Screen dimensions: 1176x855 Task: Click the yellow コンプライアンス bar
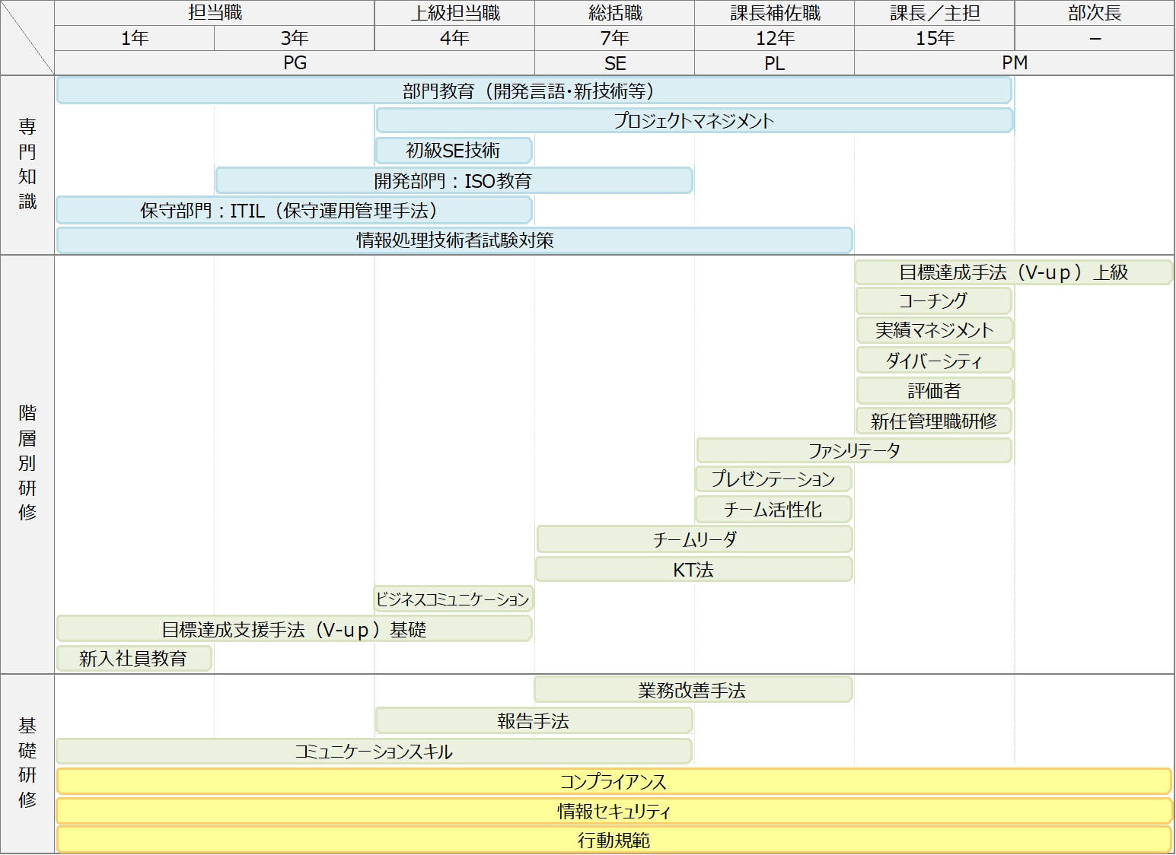tap(613, 781)
